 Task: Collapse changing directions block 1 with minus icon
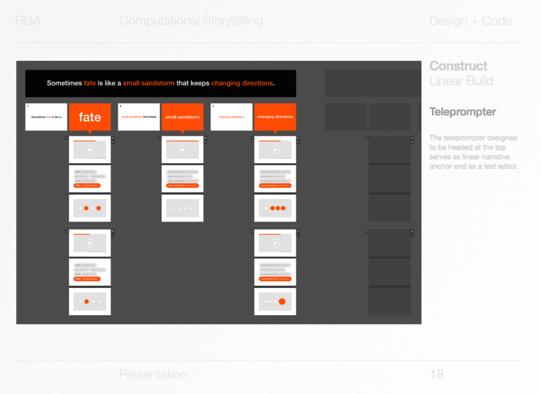pyautogui.click(x=298, y=142)
